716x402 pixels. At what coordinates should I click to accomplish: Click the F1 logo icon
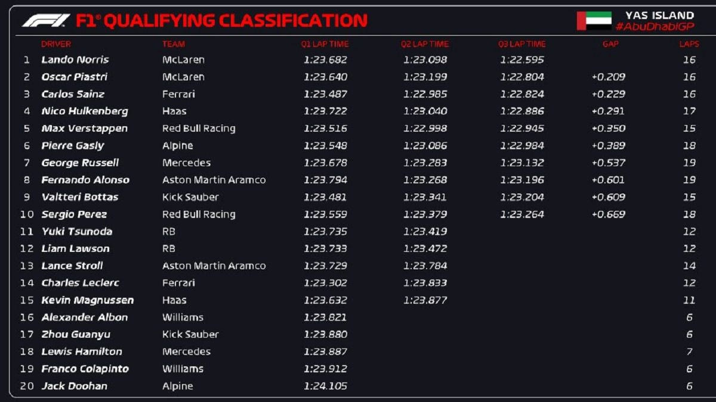[x=45, y=21]
